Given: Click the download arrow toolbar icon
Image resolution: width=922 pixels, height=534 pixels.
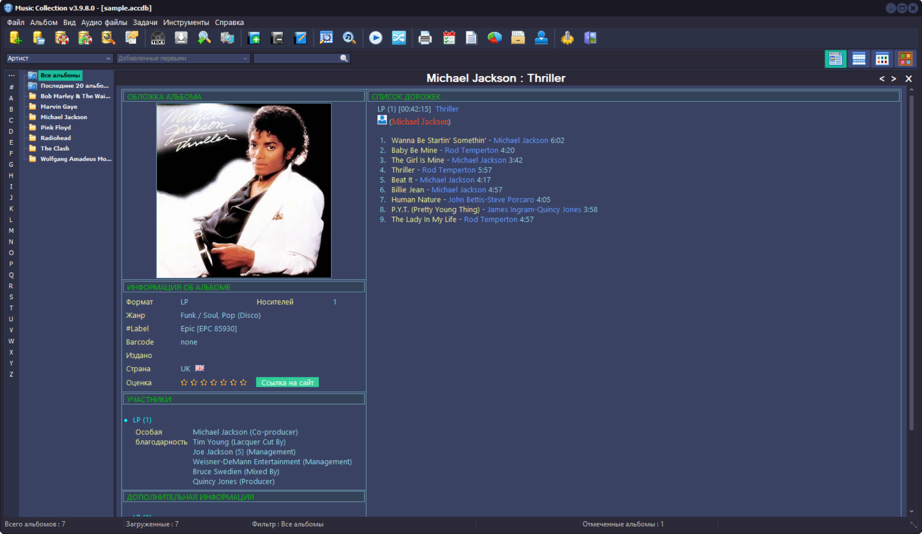Looking at the screenshot, I should coord(181,38).
